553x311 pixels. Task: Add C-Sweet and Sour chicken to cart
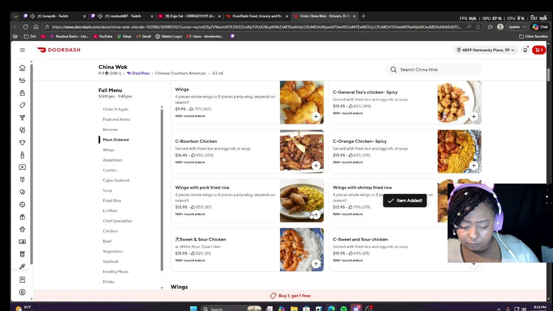coord(474,264)
